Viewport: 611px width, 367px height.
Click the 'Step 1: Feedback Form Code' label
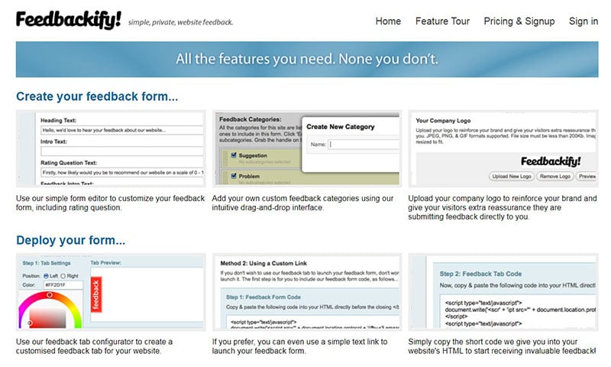[x=263, y=297]
